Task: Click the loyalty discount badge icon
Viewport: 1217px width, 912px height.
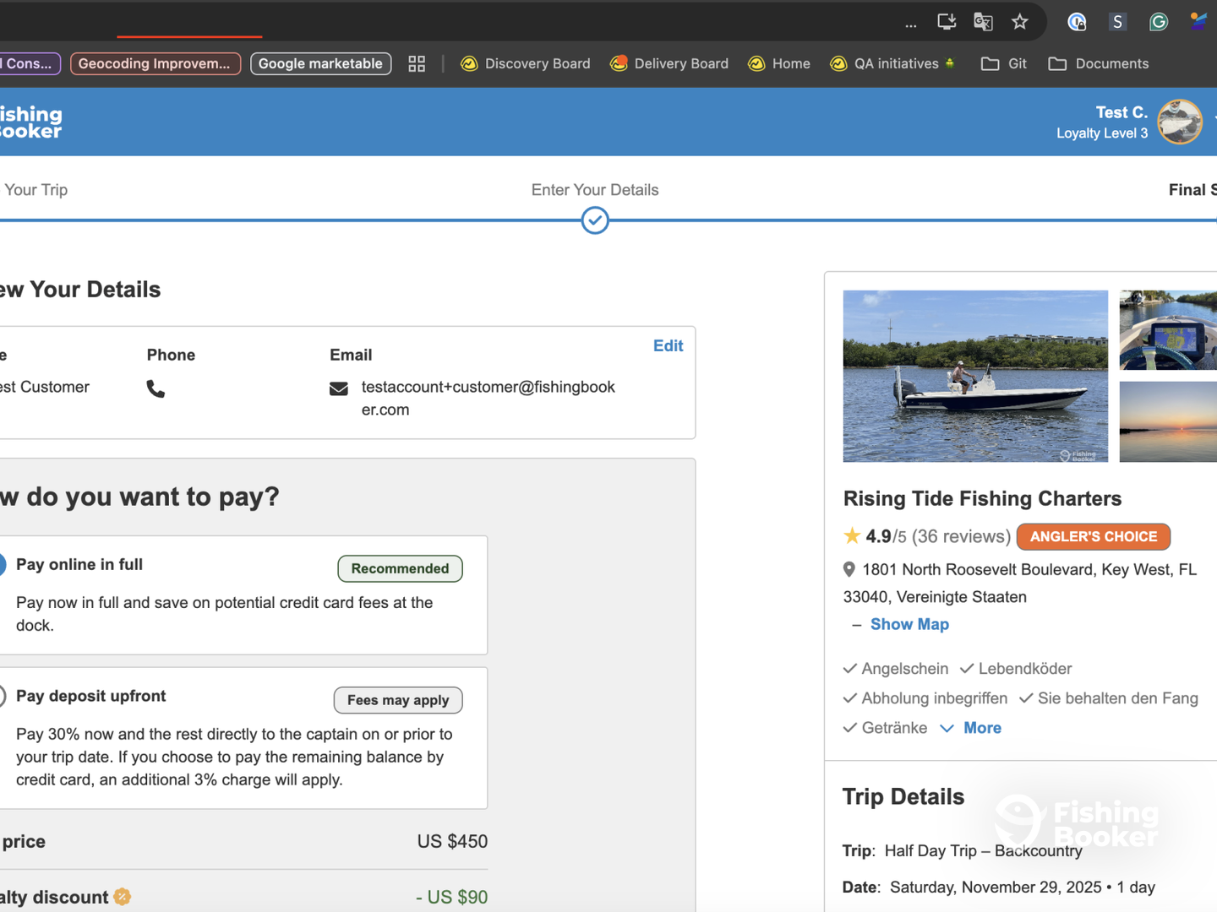Action: click(x=123, y=897)
